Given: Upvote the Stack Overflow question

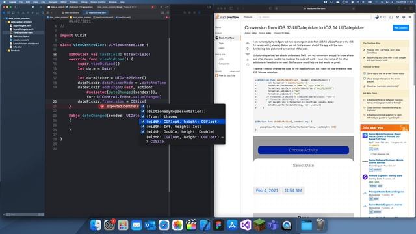Looking at the screenshot, I should 248,43.
